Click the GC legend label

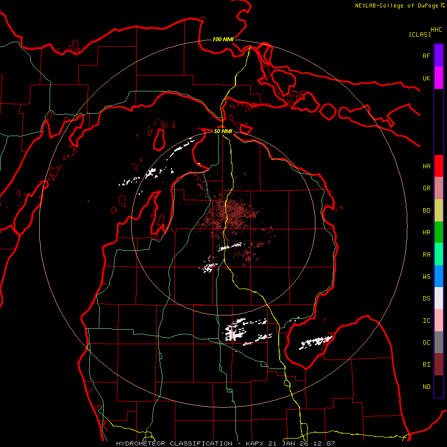(x=426, y=343)
